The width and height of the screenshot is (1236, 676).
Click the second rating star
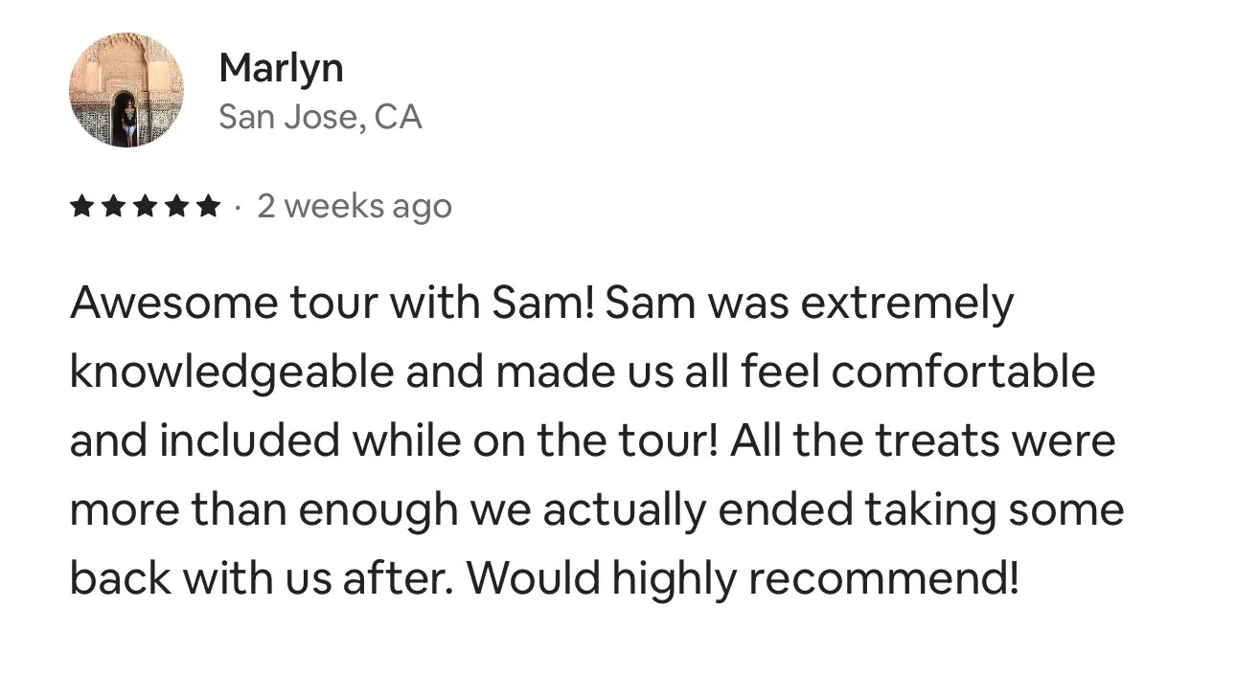113,206
